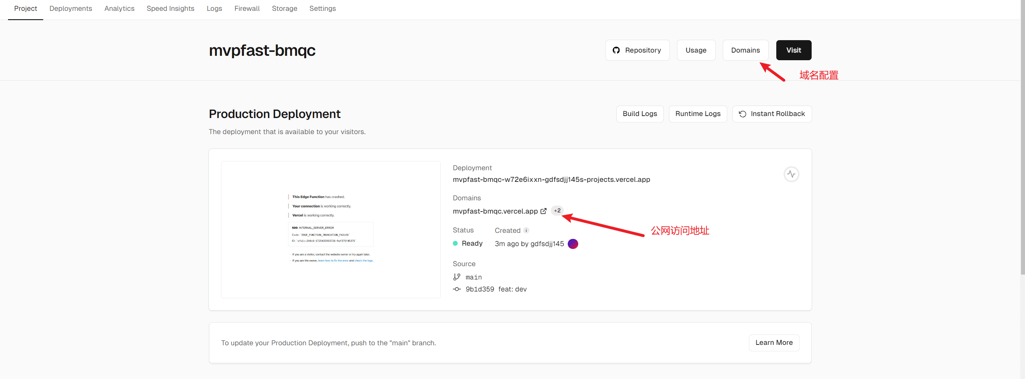Click the deployment preview thumbnail
Viewport: 1025px width, 379px height.
(331, 230)
